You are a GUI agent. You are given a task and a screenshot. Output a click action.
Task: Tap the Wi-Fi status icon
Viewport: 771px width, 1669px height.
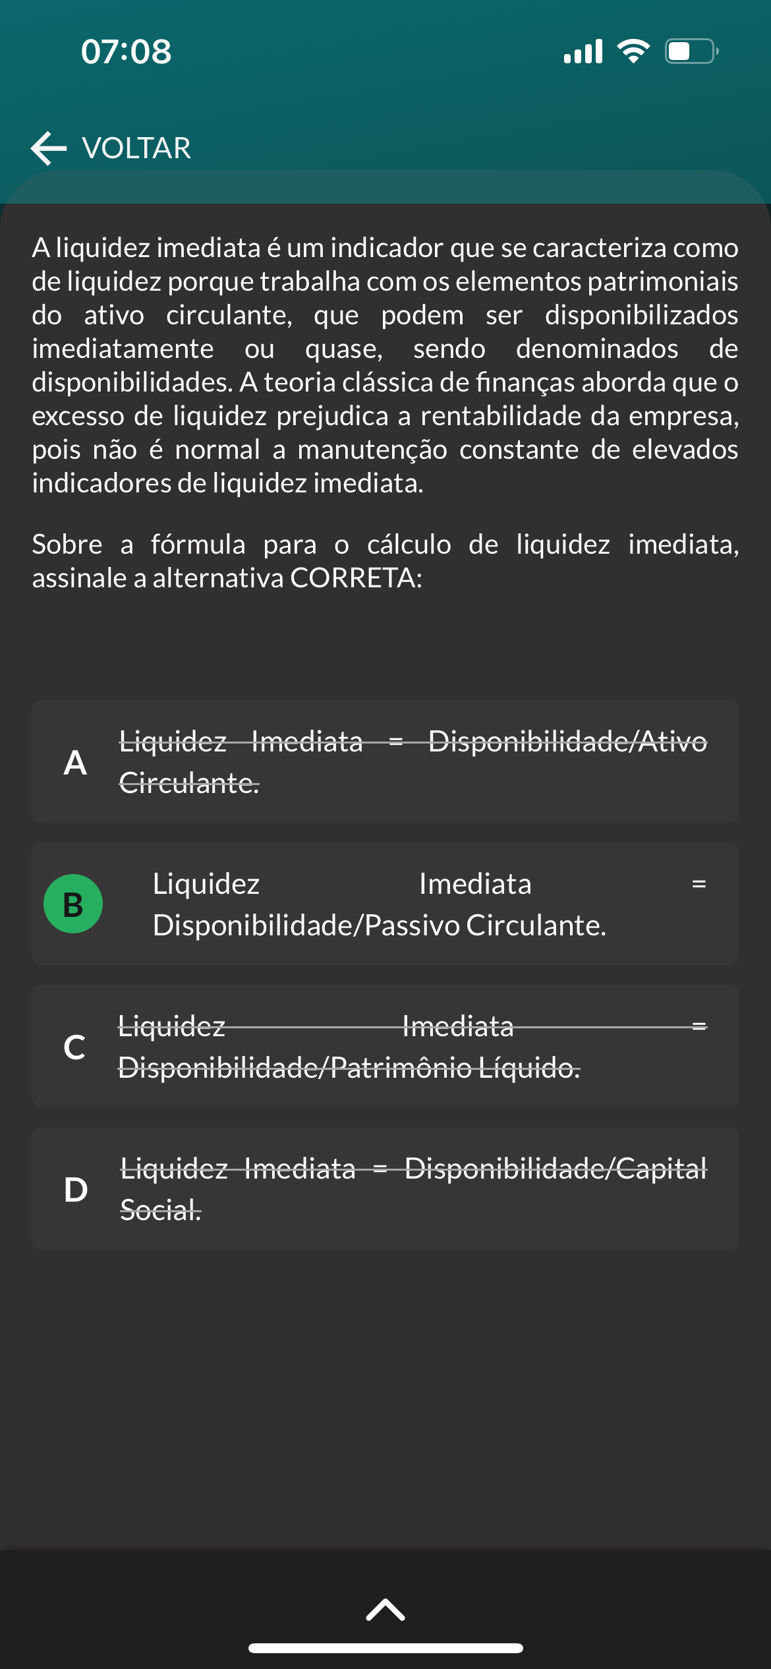click(633, 51)
